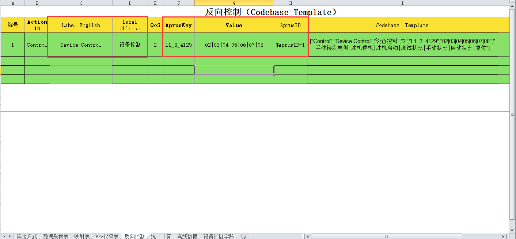The width and height of the screenshot is (516, 239).
Task: Open the 统计计算 sheet tab
Action: coord(161,236)
